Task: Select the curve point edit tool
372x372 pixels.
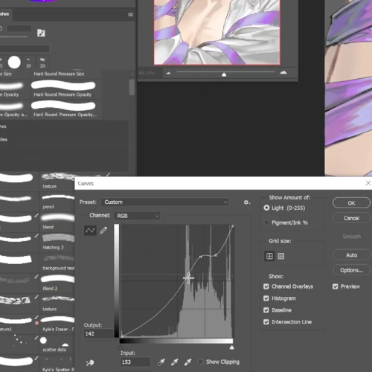Action: pyautogui.click(x=90, y=231)
